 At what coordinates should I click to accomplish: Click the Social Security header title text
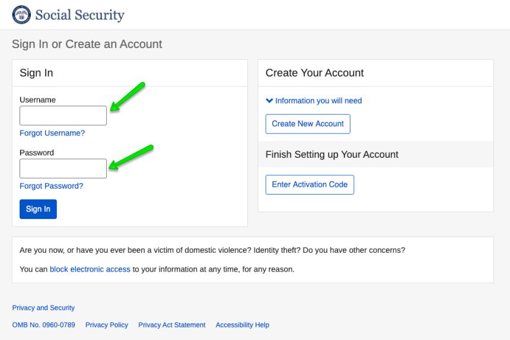[79, 15]
